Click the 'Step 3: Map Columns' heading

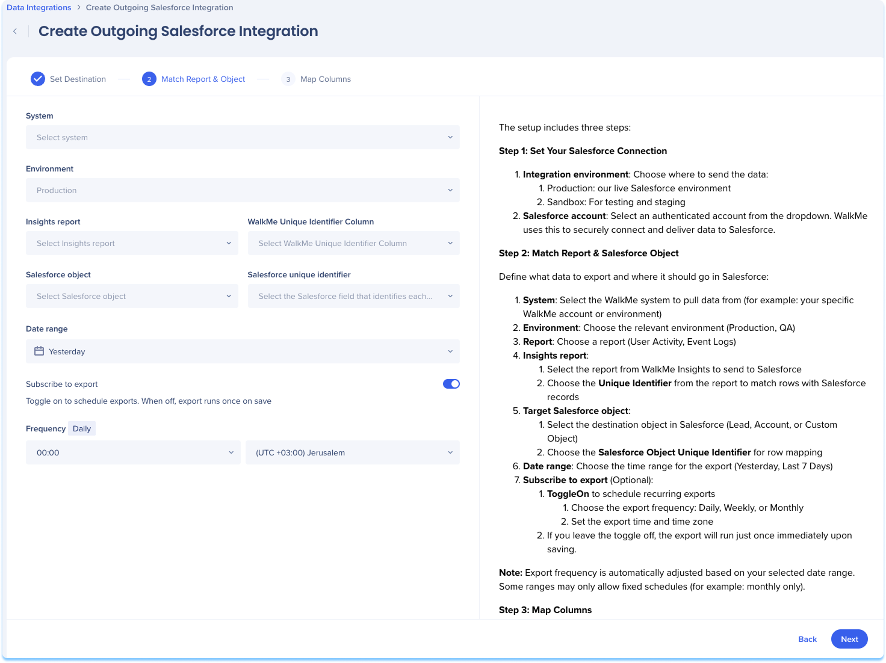pyautogui.click(x=545, y=610)
